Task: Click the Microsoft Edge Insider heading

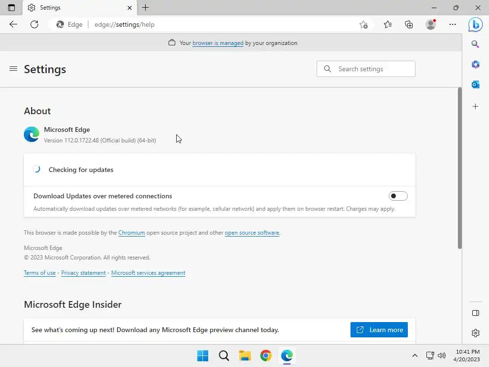Action: click(x=73, y=304)
